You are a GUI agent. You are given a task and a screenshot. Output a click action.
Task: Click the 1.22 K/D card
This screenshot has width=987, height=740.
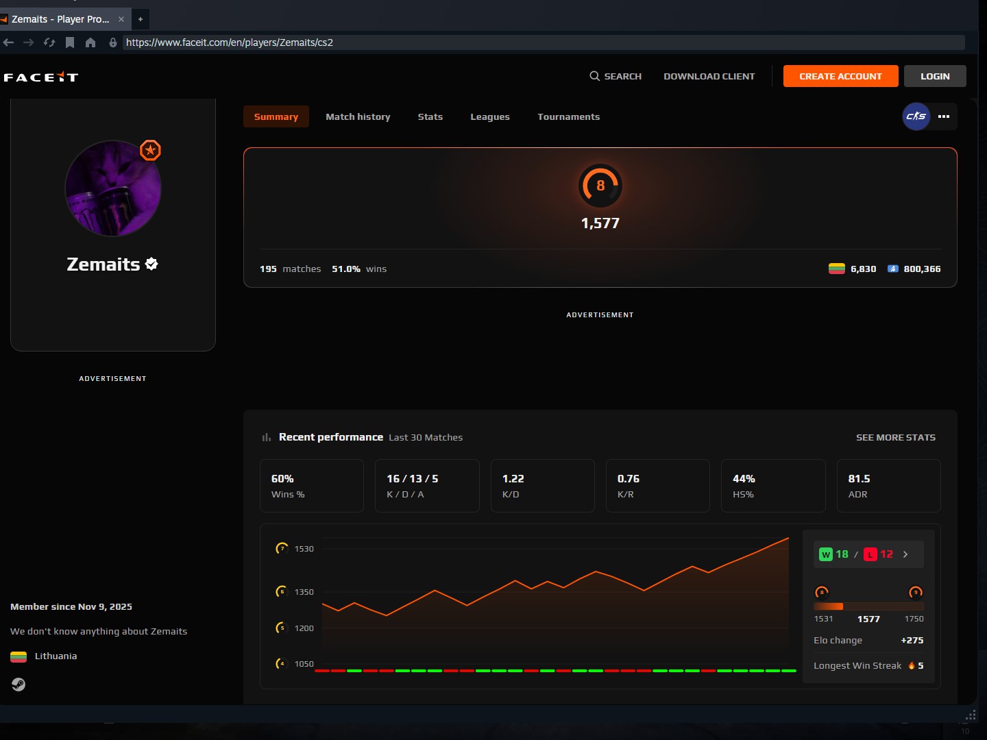pos(543,486)
